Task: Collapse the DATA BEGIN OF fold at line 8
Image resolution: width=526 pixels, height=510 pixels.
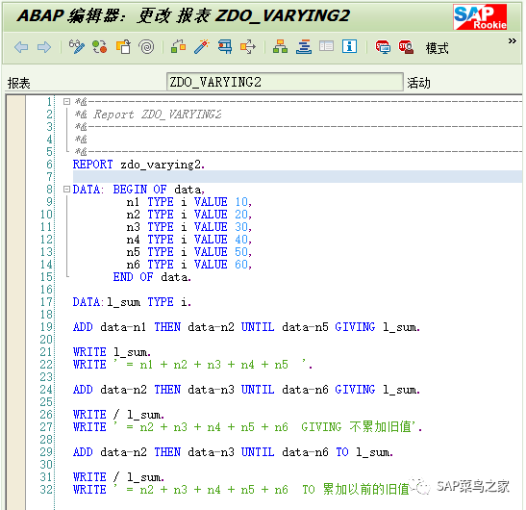Action: tap(66, 189)
